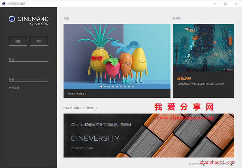Select the fourth carousel dot under the fruit image
Viewport: 242px width, 168px height.
tap(113, 86)
